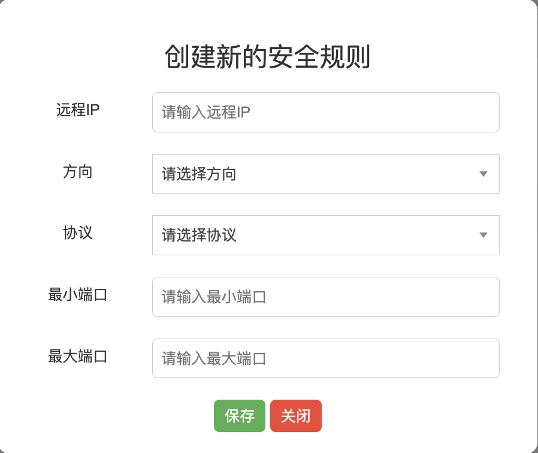Click the 请输入远程IP placeholder text
This screenshot has height=453, width=538.
206,112
